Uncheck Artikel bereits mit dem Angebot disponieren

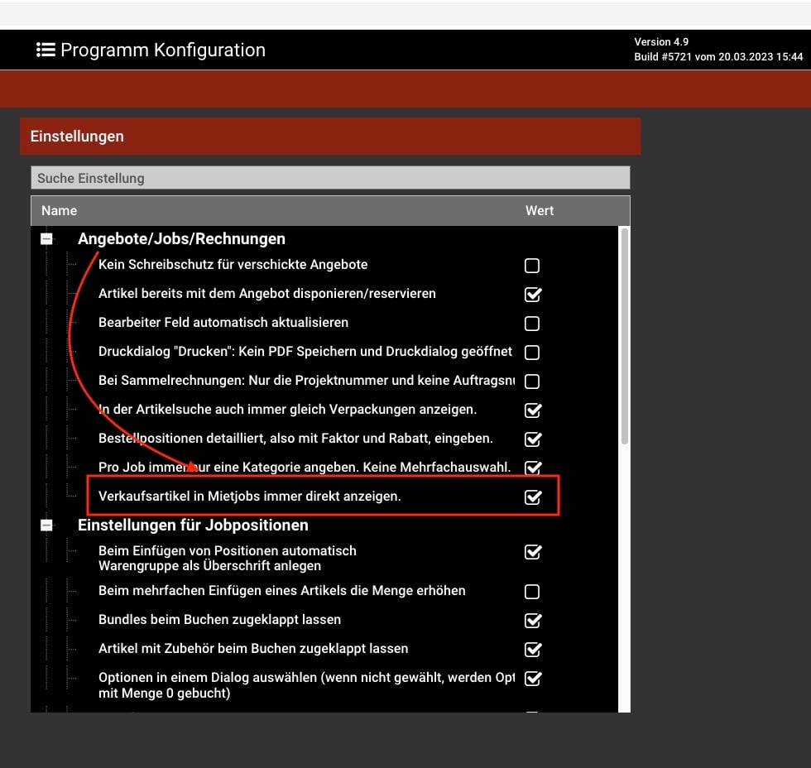(533, 294)
